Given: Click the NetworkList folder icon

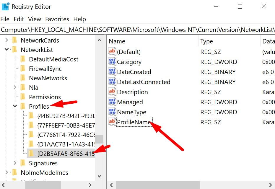Looking at the screenshot, I should (x=15, y=50).
